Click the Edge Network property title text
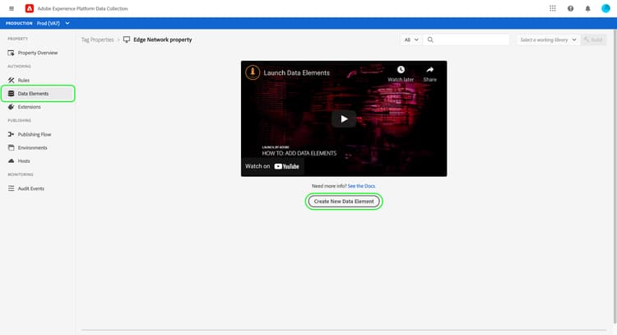The image size is (617, 335). coord(163,40)
